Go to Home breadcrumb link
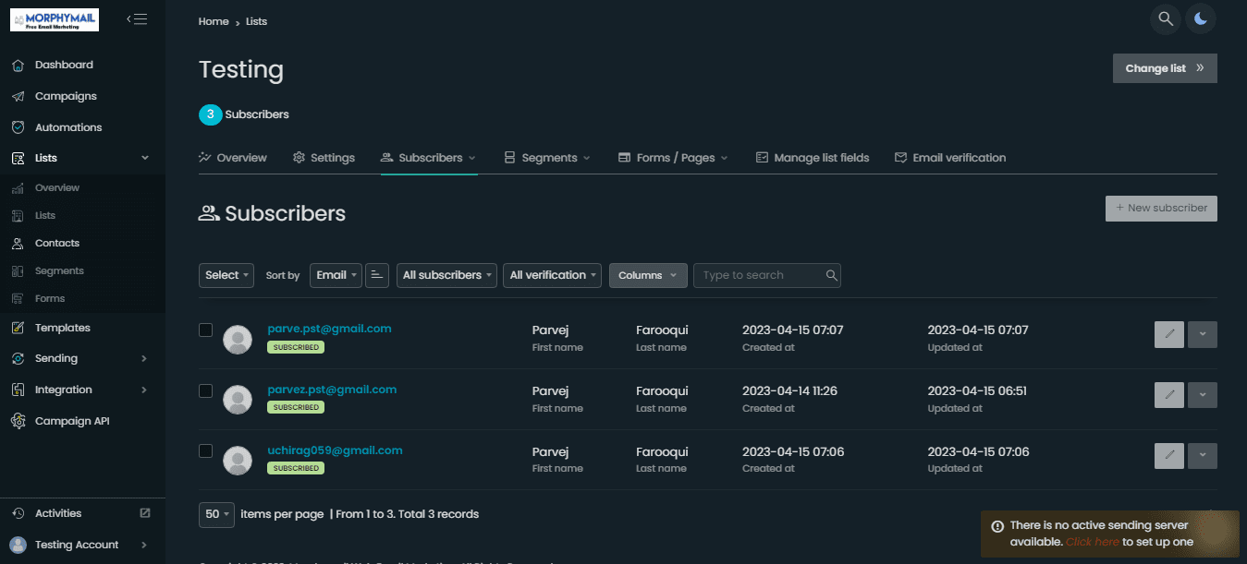 (x=214, y=21)
